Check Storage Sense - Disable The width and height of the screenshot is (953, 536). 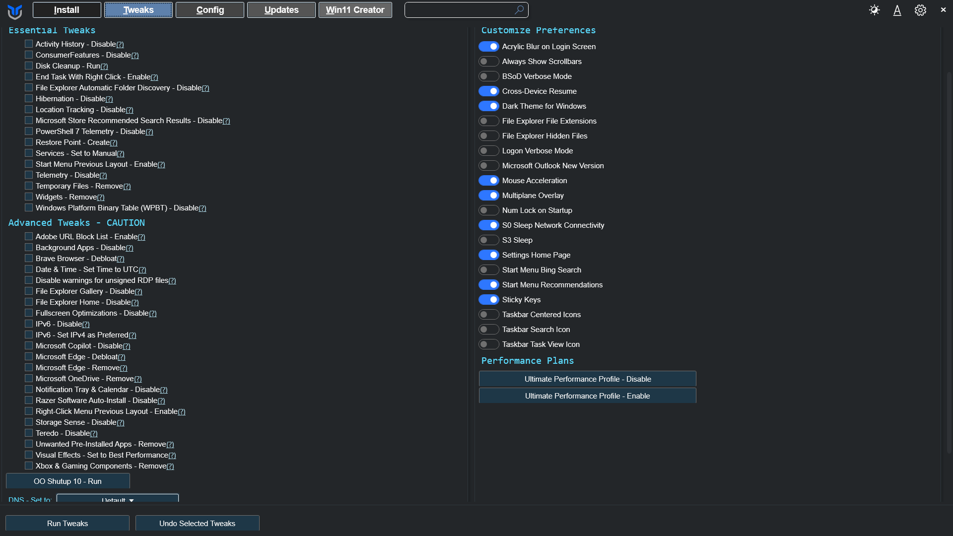pos(29,422)
